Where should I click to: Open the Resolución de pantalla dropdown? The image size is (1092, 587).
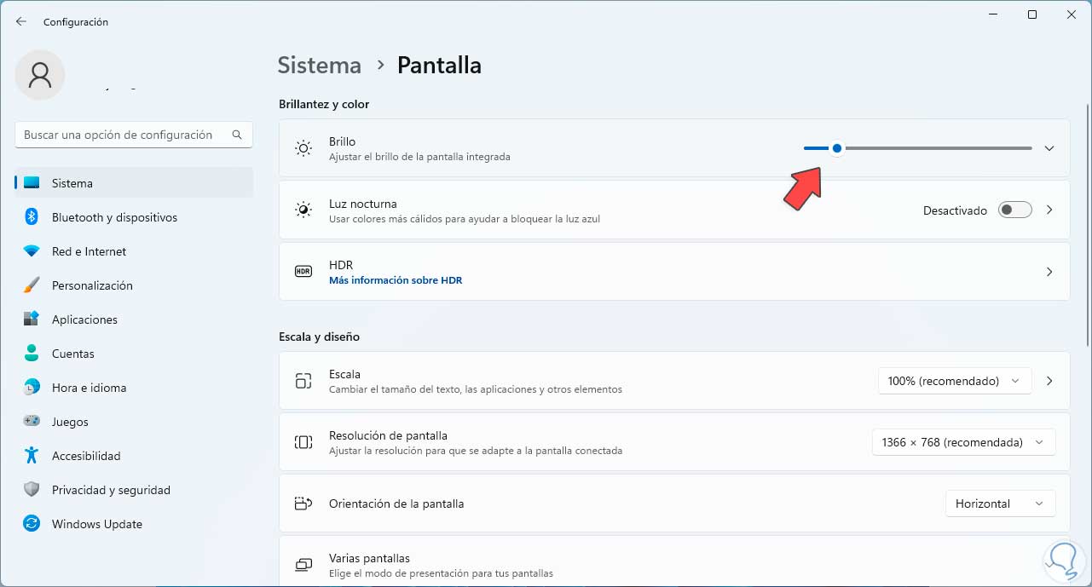[963, 442]
